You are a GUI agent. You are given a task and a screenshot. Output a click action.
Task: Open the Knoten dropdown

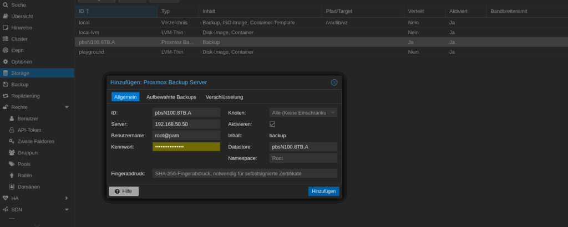332,112
